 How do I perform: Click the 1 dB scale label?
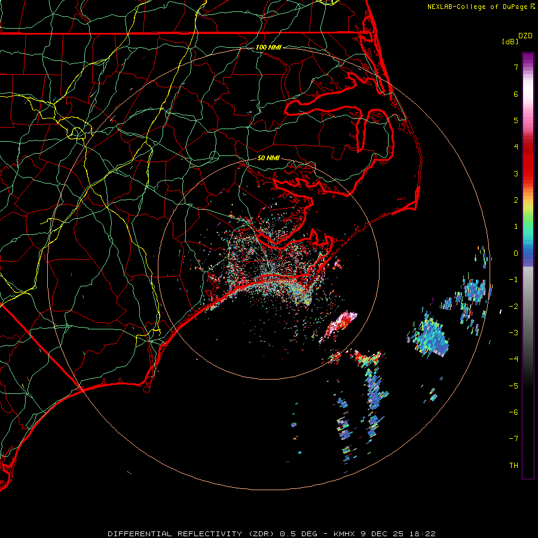click(516, 227)
